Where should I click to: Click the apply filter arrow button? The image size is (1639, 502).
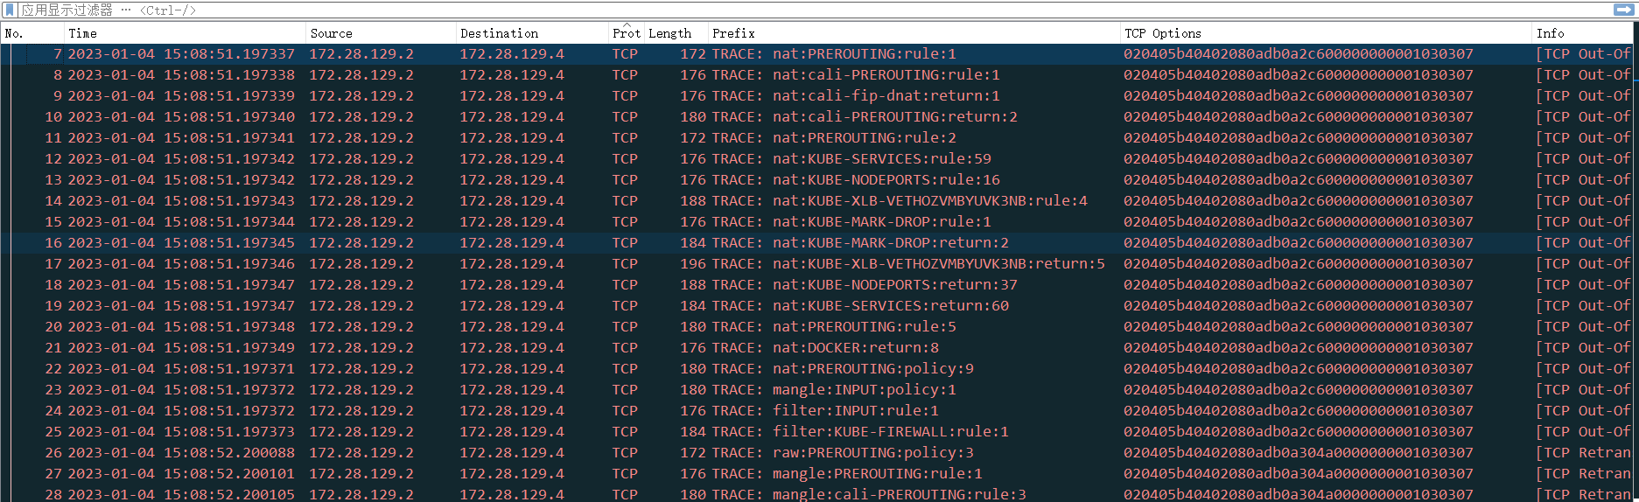(1622, 10)
